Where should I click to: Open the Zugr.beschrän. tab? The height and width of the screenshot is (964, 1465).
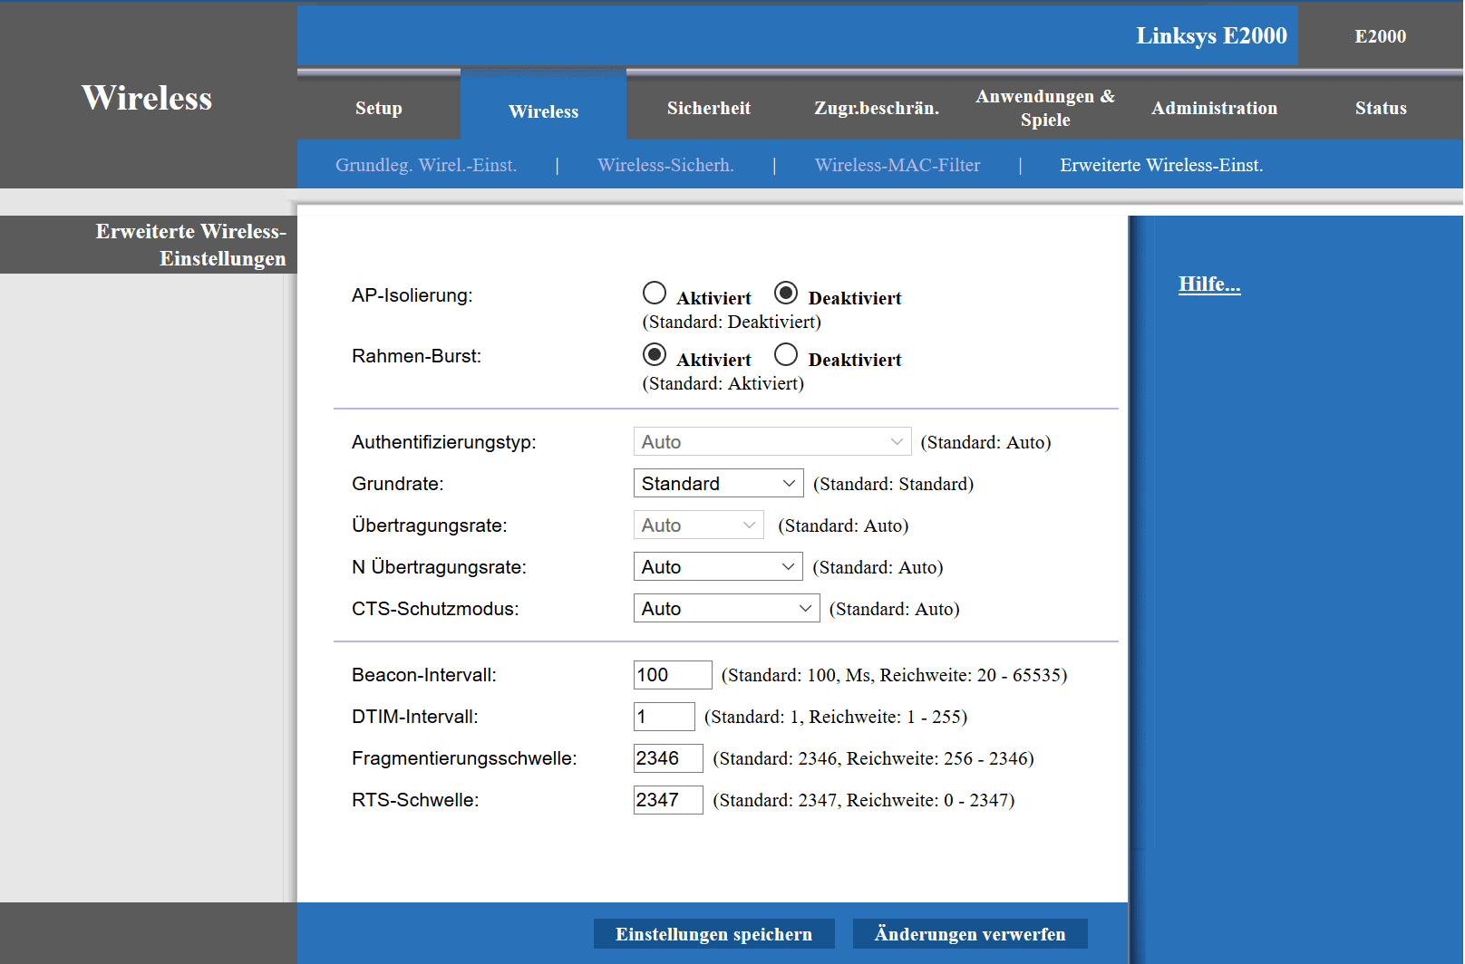tap(877, 108)
